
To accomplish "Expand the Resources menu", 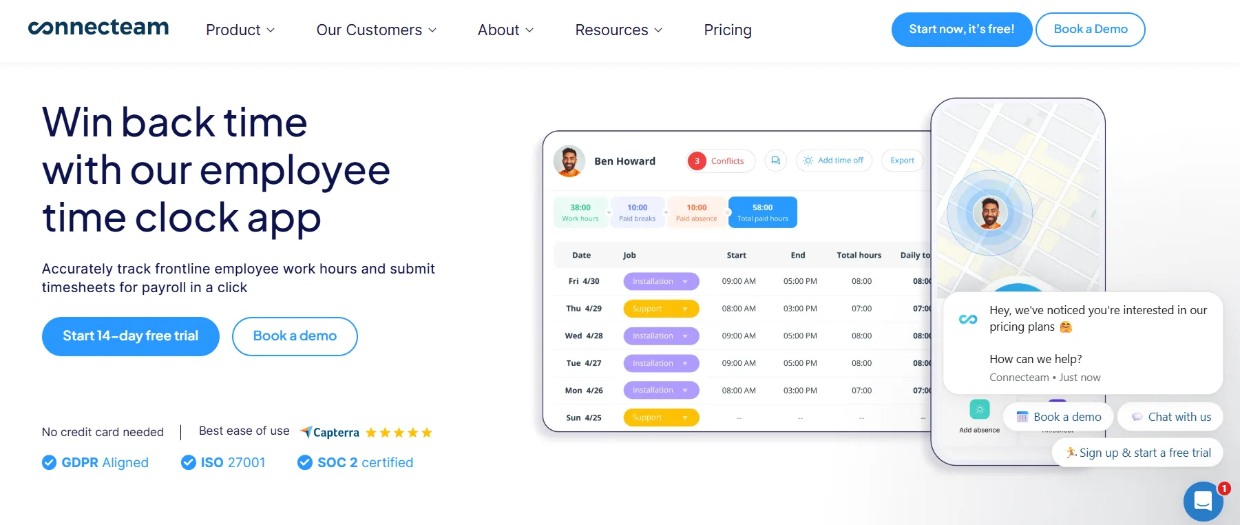I will tap(619, 30).
